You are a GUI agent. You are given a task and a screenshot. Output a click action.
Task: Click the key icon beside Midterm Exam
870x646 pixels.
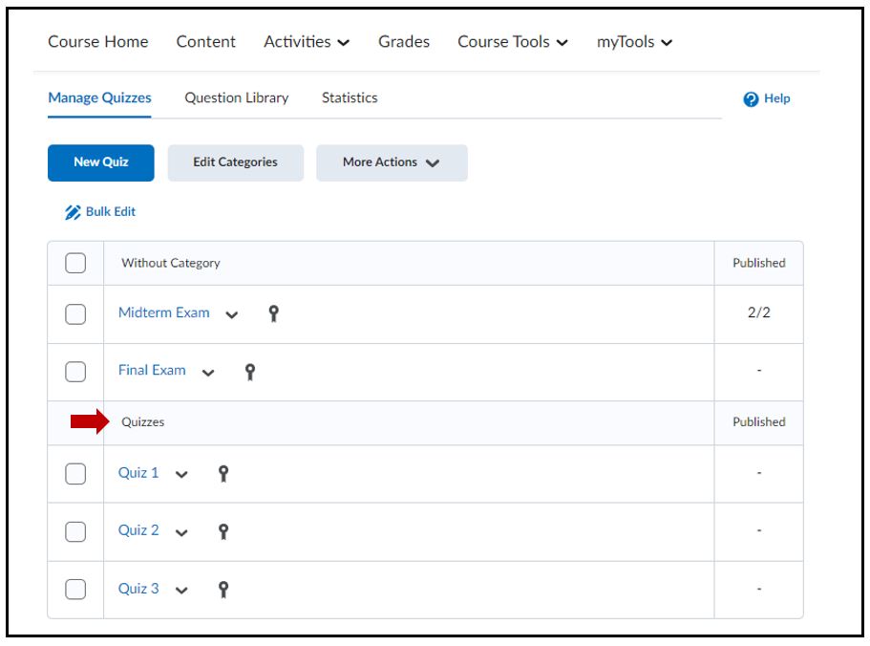[273, 314]
